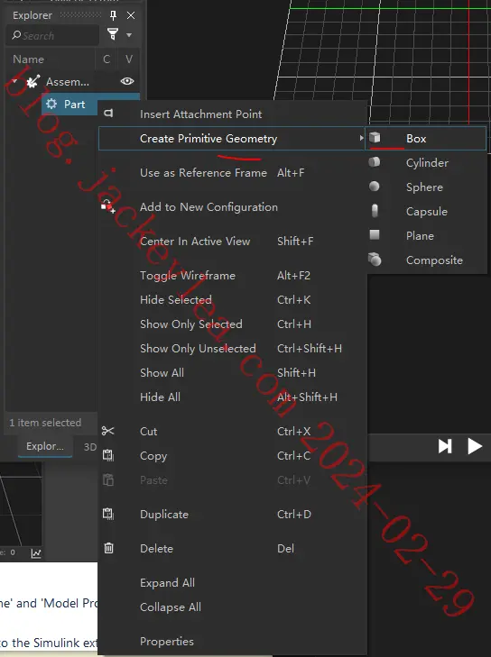Screen dimensions: 491x657
Task: Open the filter dropdown arrow in Explorer
Action: click(x=129, y=35)
